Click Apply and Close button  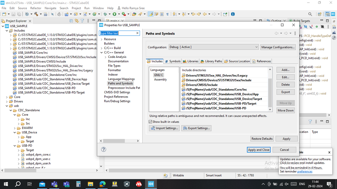[258, 150]
